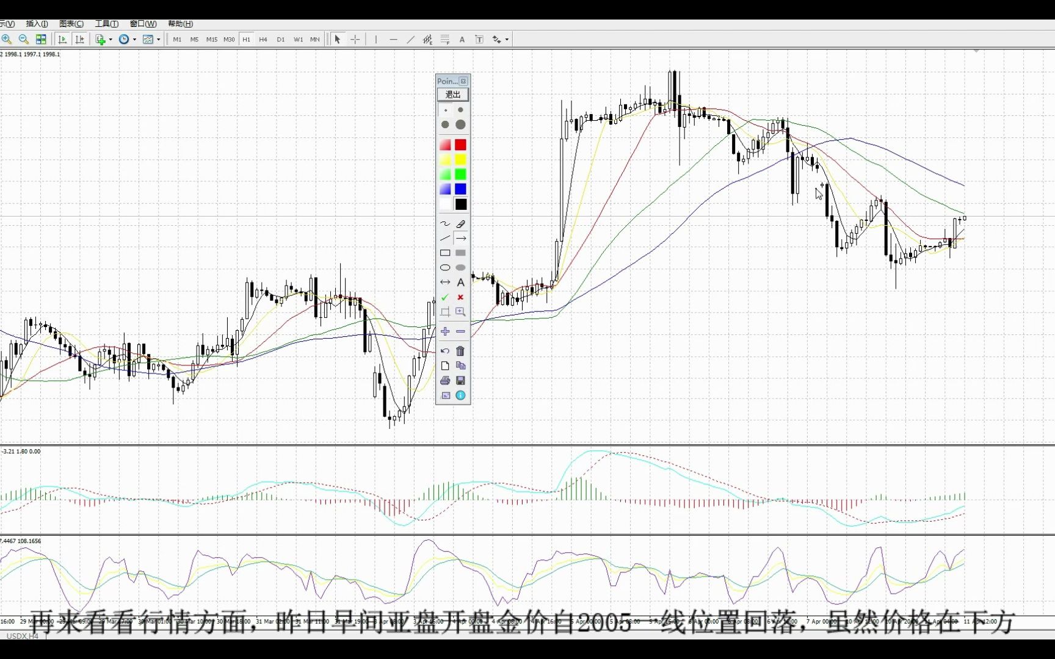The width and height of the screenshot is (1055, 659).
Task: Switch timeframe to M1
Action: [x=177, y=39]
